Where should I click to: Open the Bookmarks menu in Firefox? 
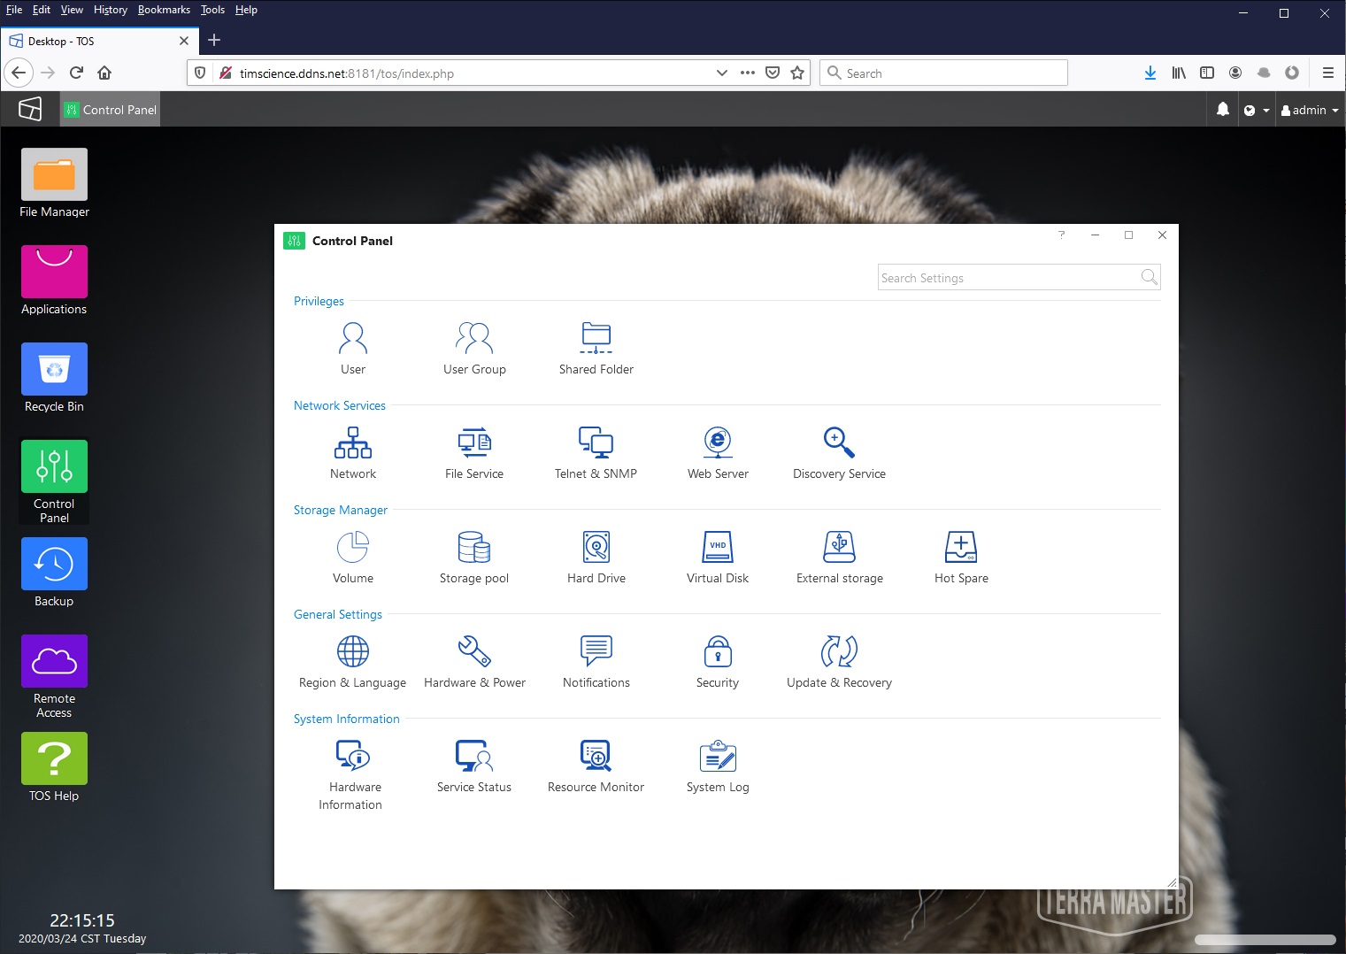click(x=164, y=10)
